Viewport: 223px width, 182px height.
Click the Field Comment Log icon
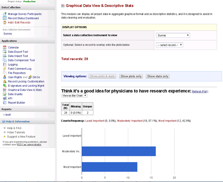(x=5, y=69)
